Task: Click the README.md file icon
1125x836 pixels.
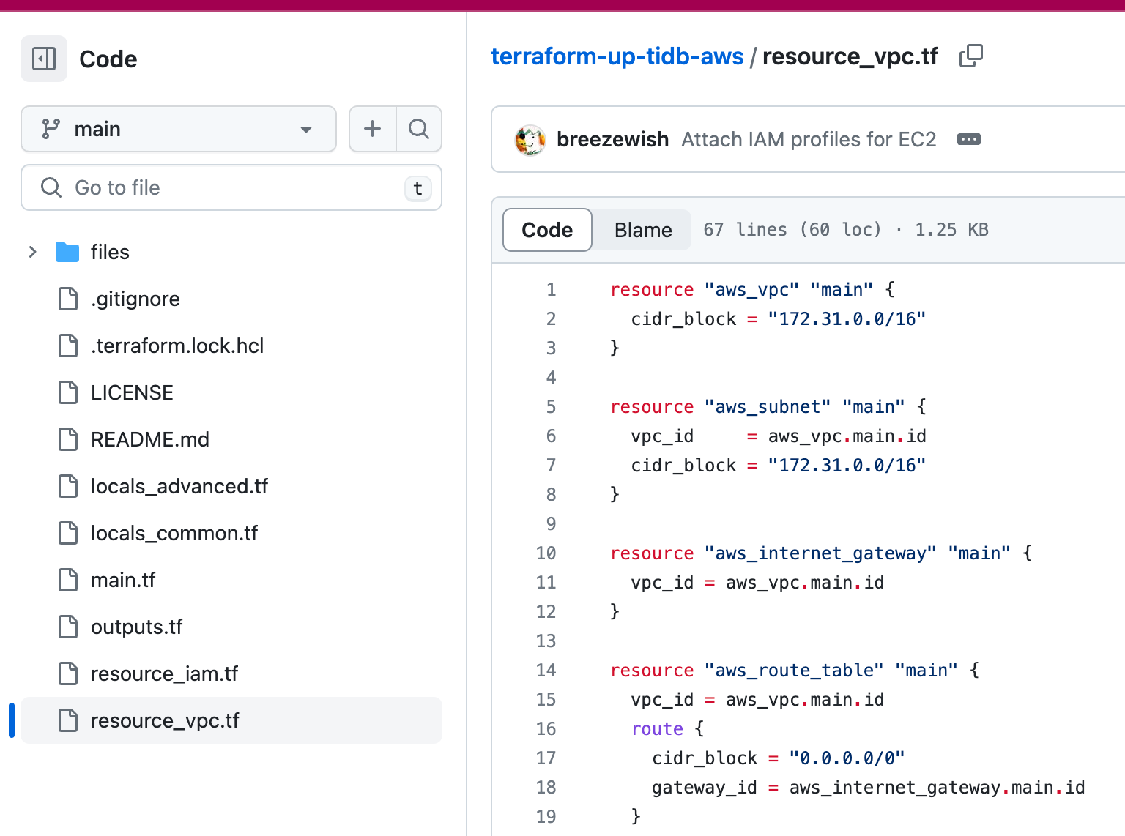Action: click(68, 439)
